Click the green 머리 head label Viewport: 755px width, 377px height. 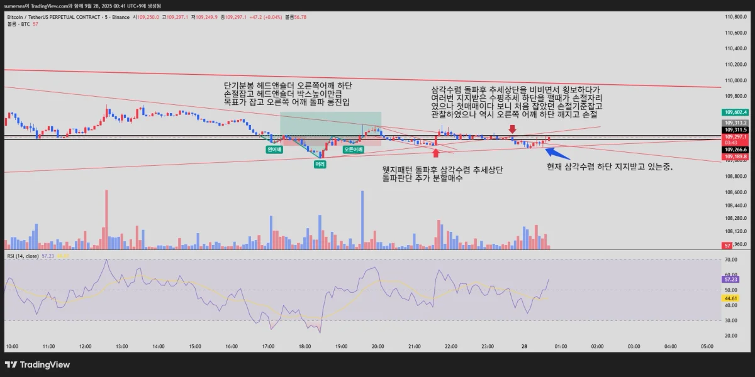pos(320,163)
